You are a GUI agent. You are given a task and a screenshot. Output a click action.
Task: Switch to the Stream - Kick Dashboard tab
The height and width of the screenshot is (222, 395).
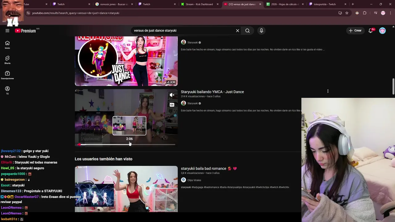click(x=199, y=4)
